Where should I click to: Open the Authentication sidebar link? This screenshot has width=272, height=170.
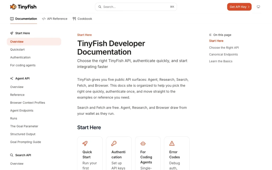20,57
